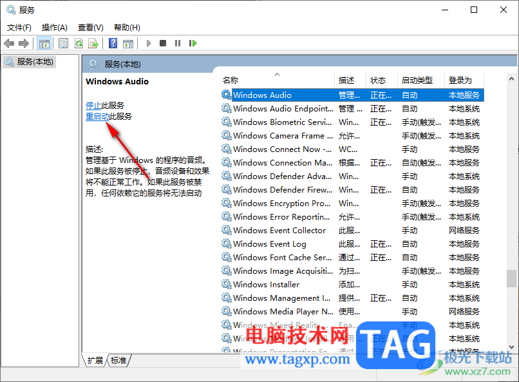Open the Properties toolbar icon
519x382 pixels.
(x=63, y=43)
